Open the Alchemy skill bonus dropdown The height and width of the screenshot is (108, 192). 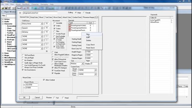[x=42, y=32]
